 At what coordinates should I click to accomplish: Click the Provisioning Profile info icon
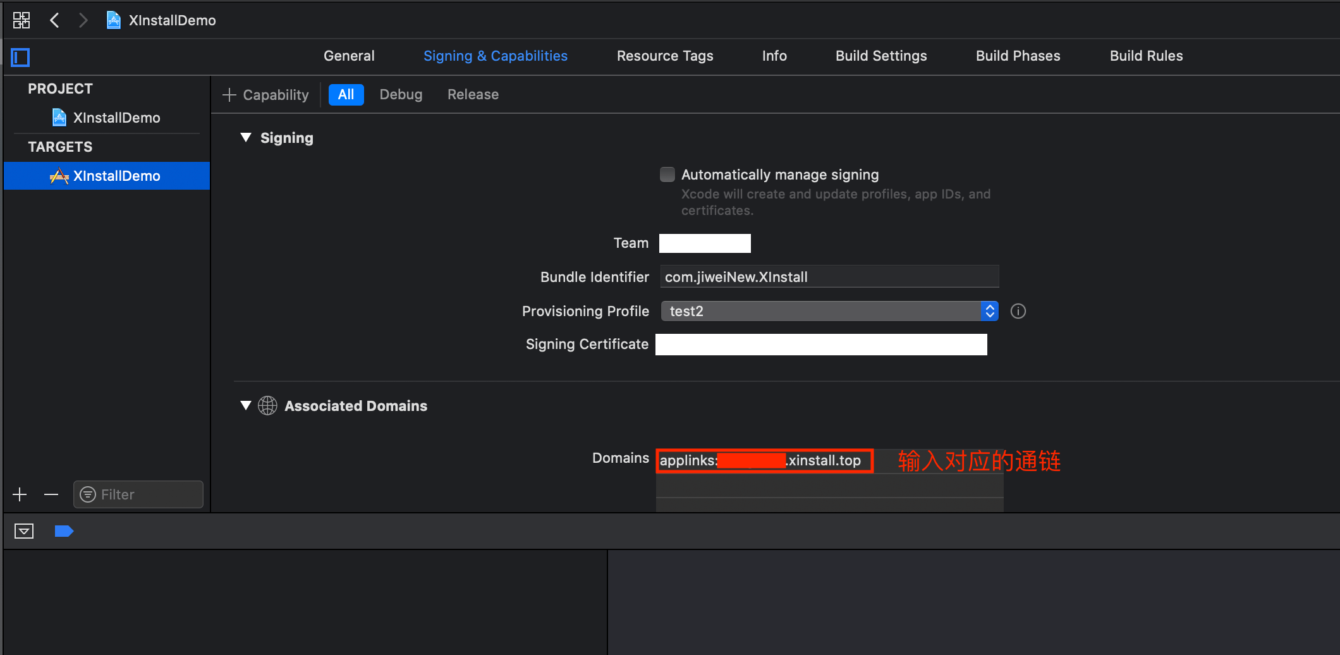(x=1018, y=310)
